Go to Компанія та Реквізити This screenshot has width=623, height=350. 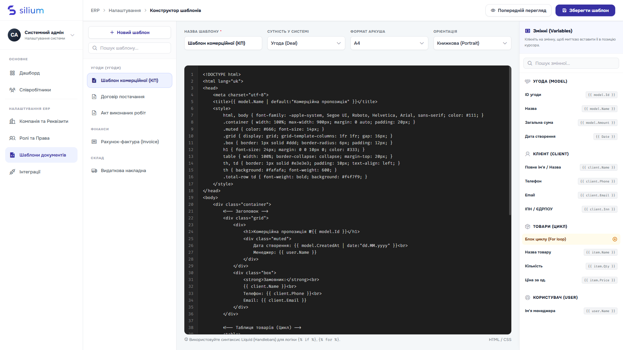tap(41, 121)
